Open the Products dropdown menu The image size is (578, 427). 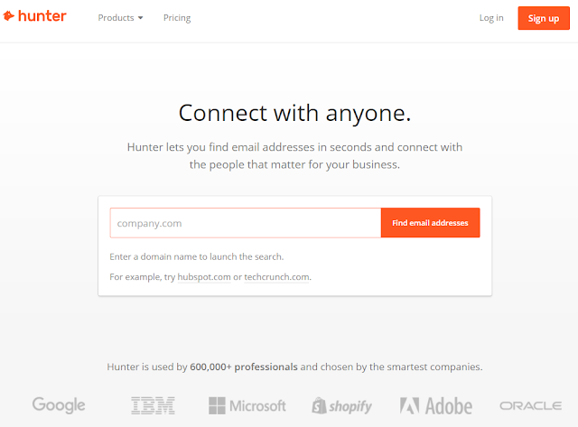[120, 18]
